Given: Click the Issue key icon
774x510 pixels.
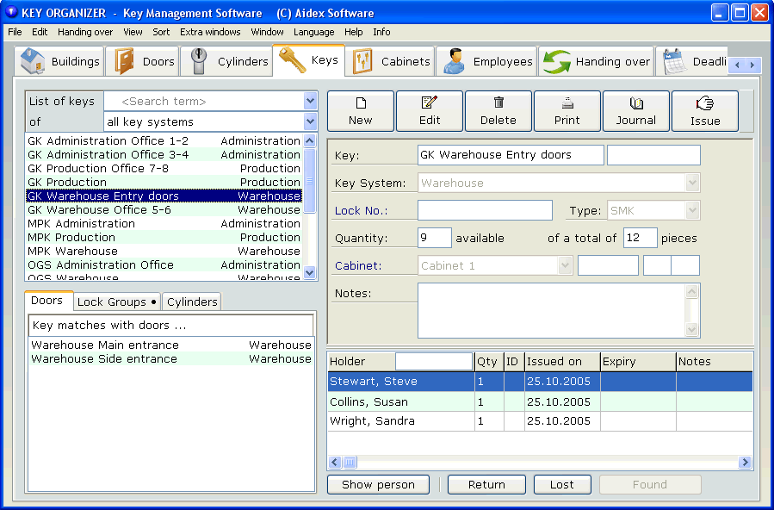Looking at the screenshot, I should (x=704, y=110).
